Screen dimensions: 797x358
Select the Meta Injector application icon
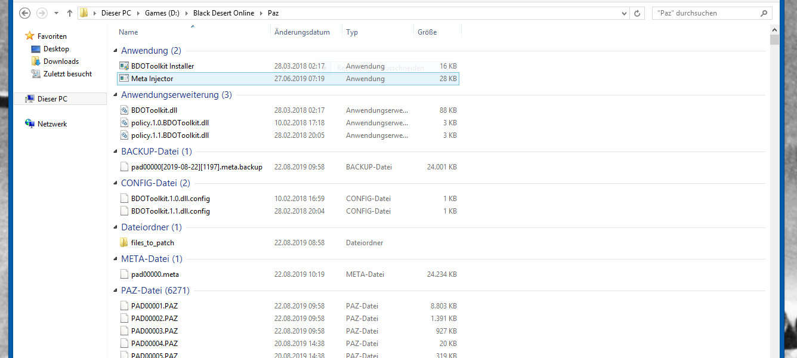[124, 79]
